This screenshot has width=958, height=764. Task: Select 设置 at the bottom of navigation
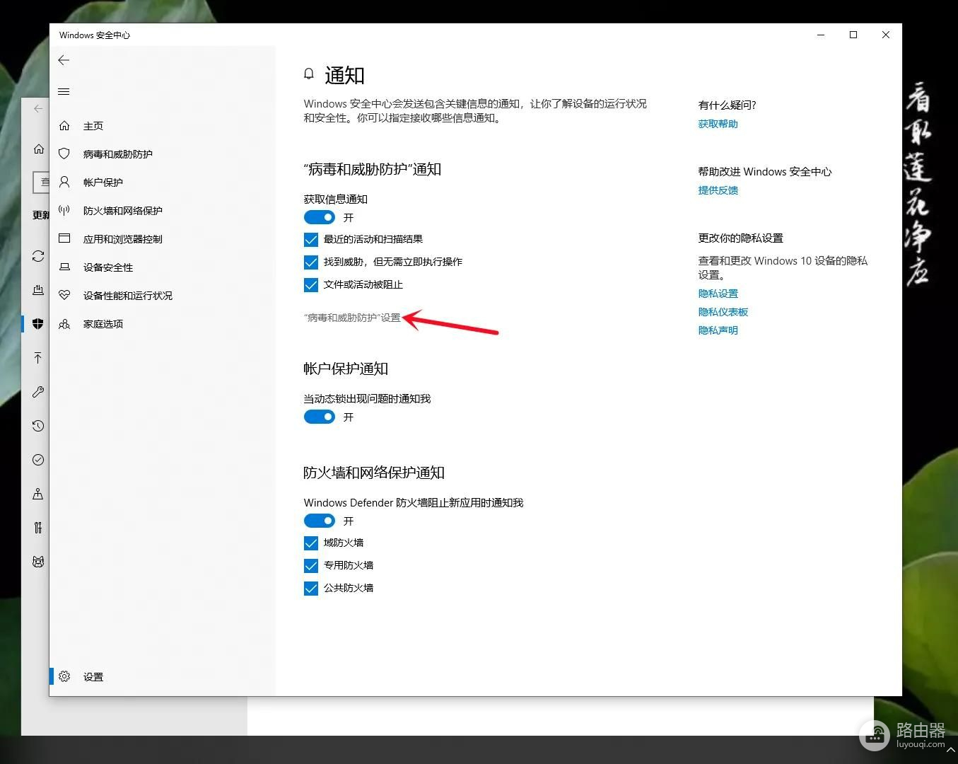click(93, 677)
